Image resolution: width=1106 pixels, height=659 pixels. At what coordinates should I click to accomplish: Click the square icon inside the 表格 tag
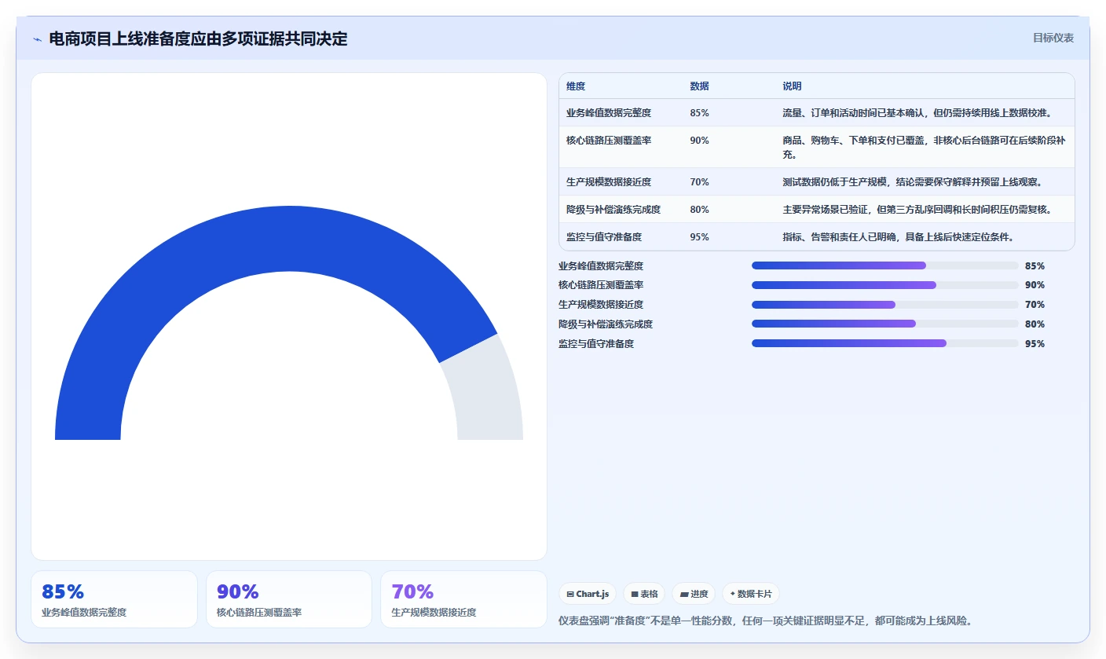point(635,595)
